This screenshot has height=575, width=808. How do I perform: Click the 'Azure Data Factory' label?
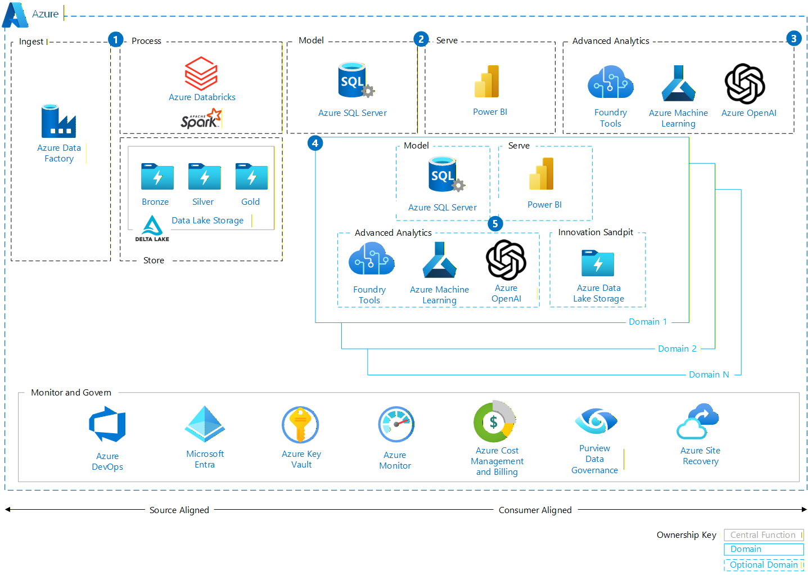(59, 153)
